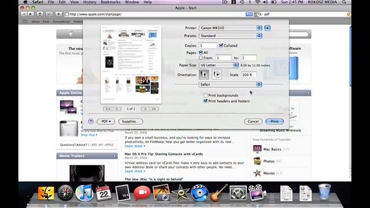Click the Safari search field containing pdf
370x208 pixels.
[x=304, y=14]
